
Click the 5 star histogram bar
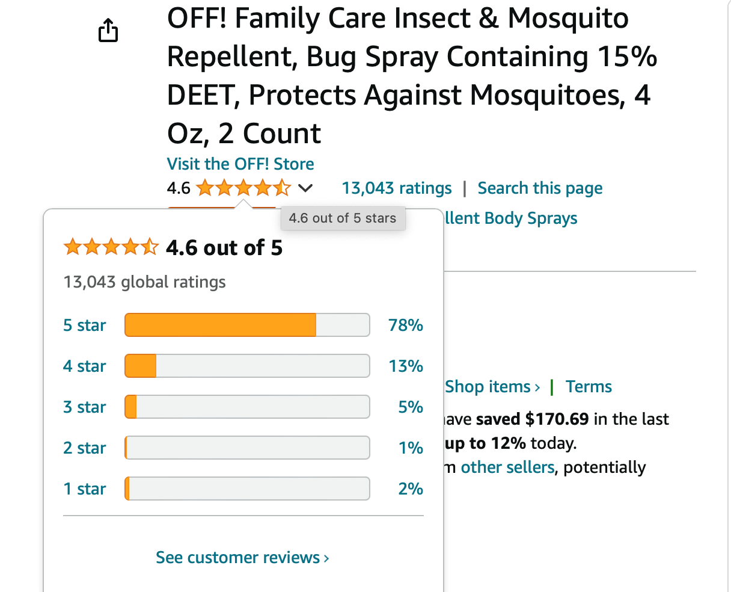coord(247,325)
